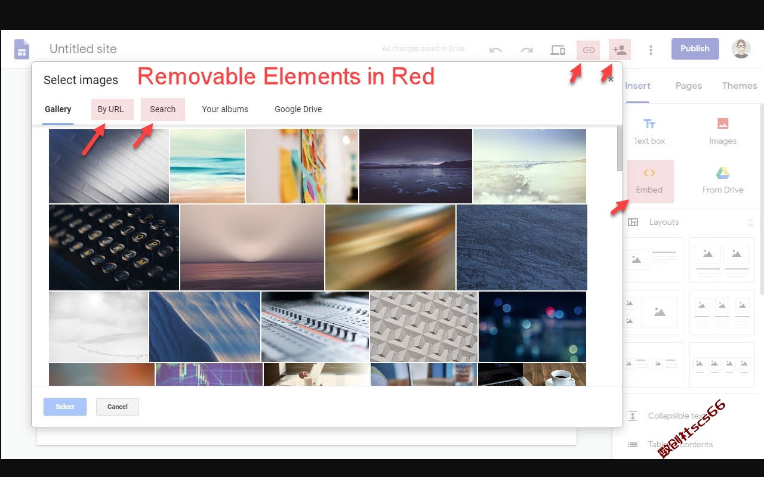
Task: Select the blue sand dunes image
Action: point(205,327)
